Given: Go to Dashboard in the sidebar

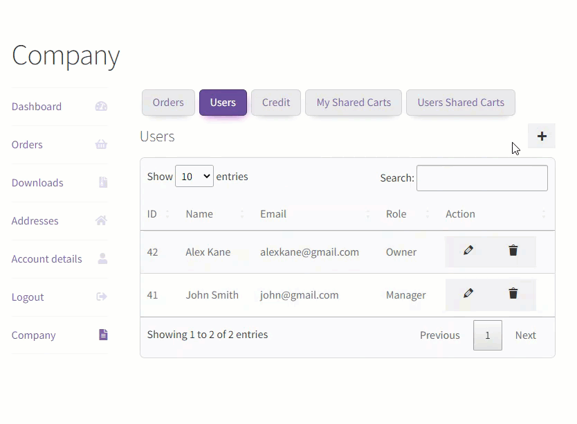Looking at the screenshot, I should (x=37, y=107).
